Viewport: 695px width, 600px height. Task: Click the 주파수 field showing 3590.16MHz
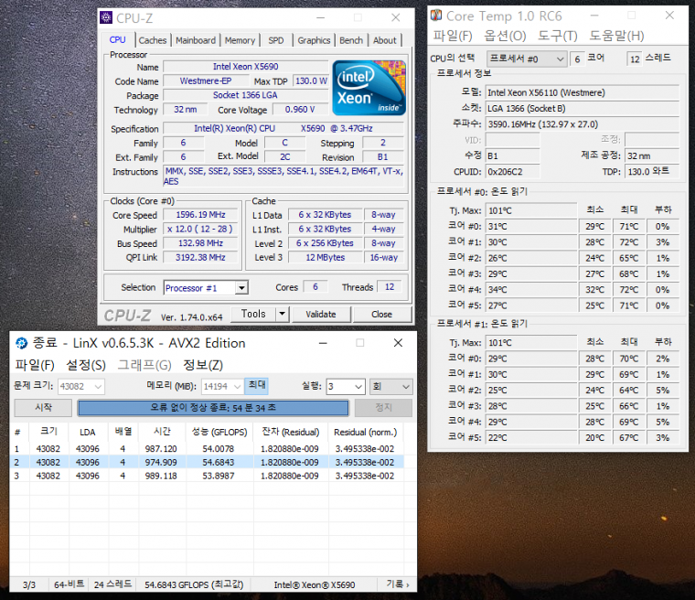(582, 124)
